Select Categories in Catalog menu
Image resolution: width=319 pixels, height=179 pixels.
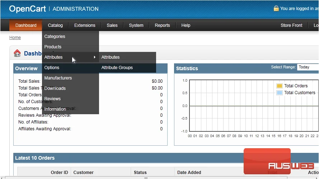pyautogui.click(x=70, y=37)
